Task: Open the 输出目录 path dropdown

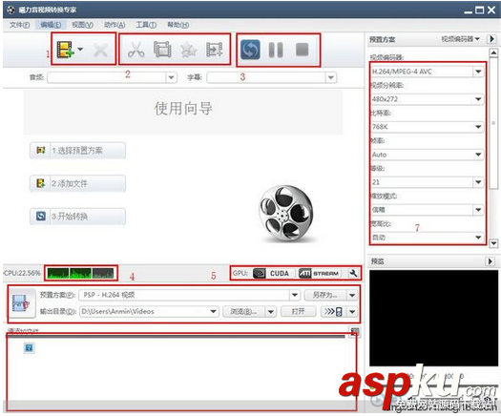Action: 214,311
